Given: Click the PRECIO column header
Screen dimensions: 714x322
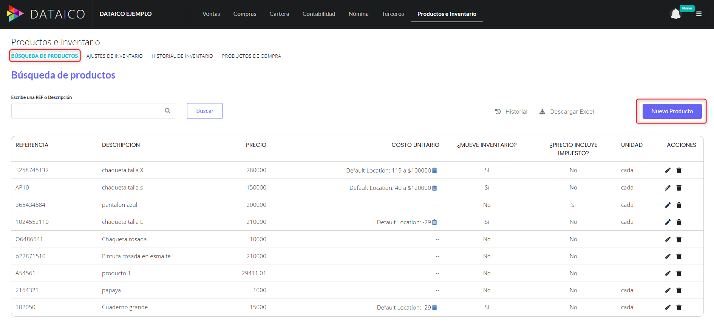Looking at the screenshot, I should click(x=256, y=145).
